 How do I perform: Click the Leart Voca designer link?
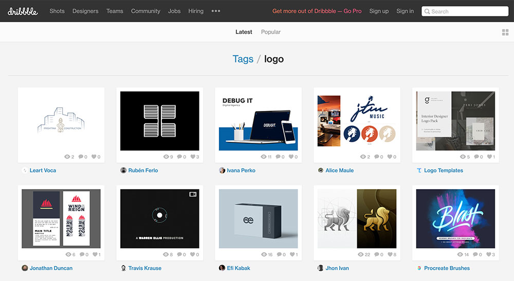coord(43,171)
